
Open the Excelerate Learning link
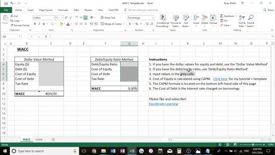(163, 104)
